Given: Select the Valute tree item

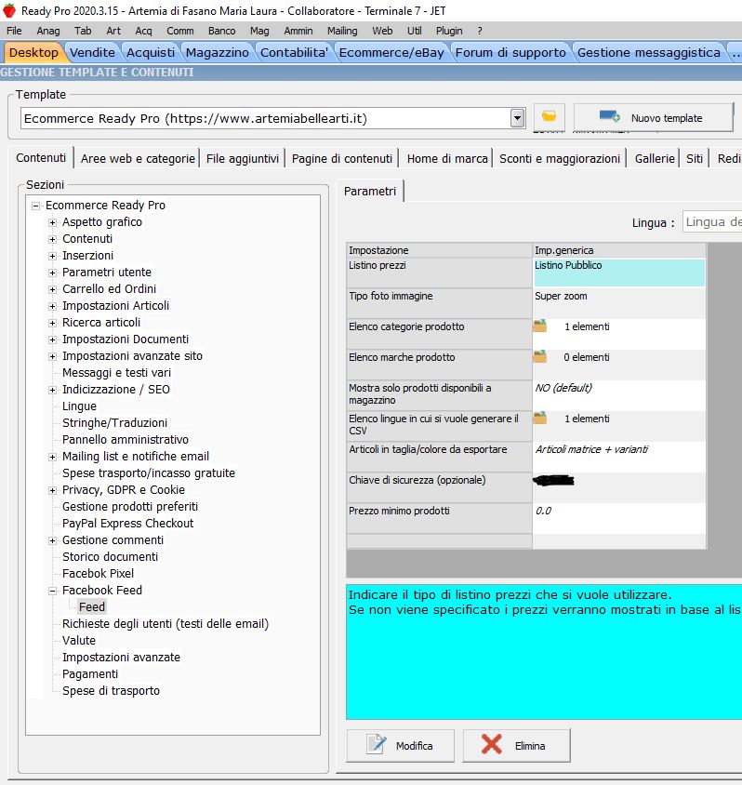Looking at the screenshot, I should coord(78,641).
